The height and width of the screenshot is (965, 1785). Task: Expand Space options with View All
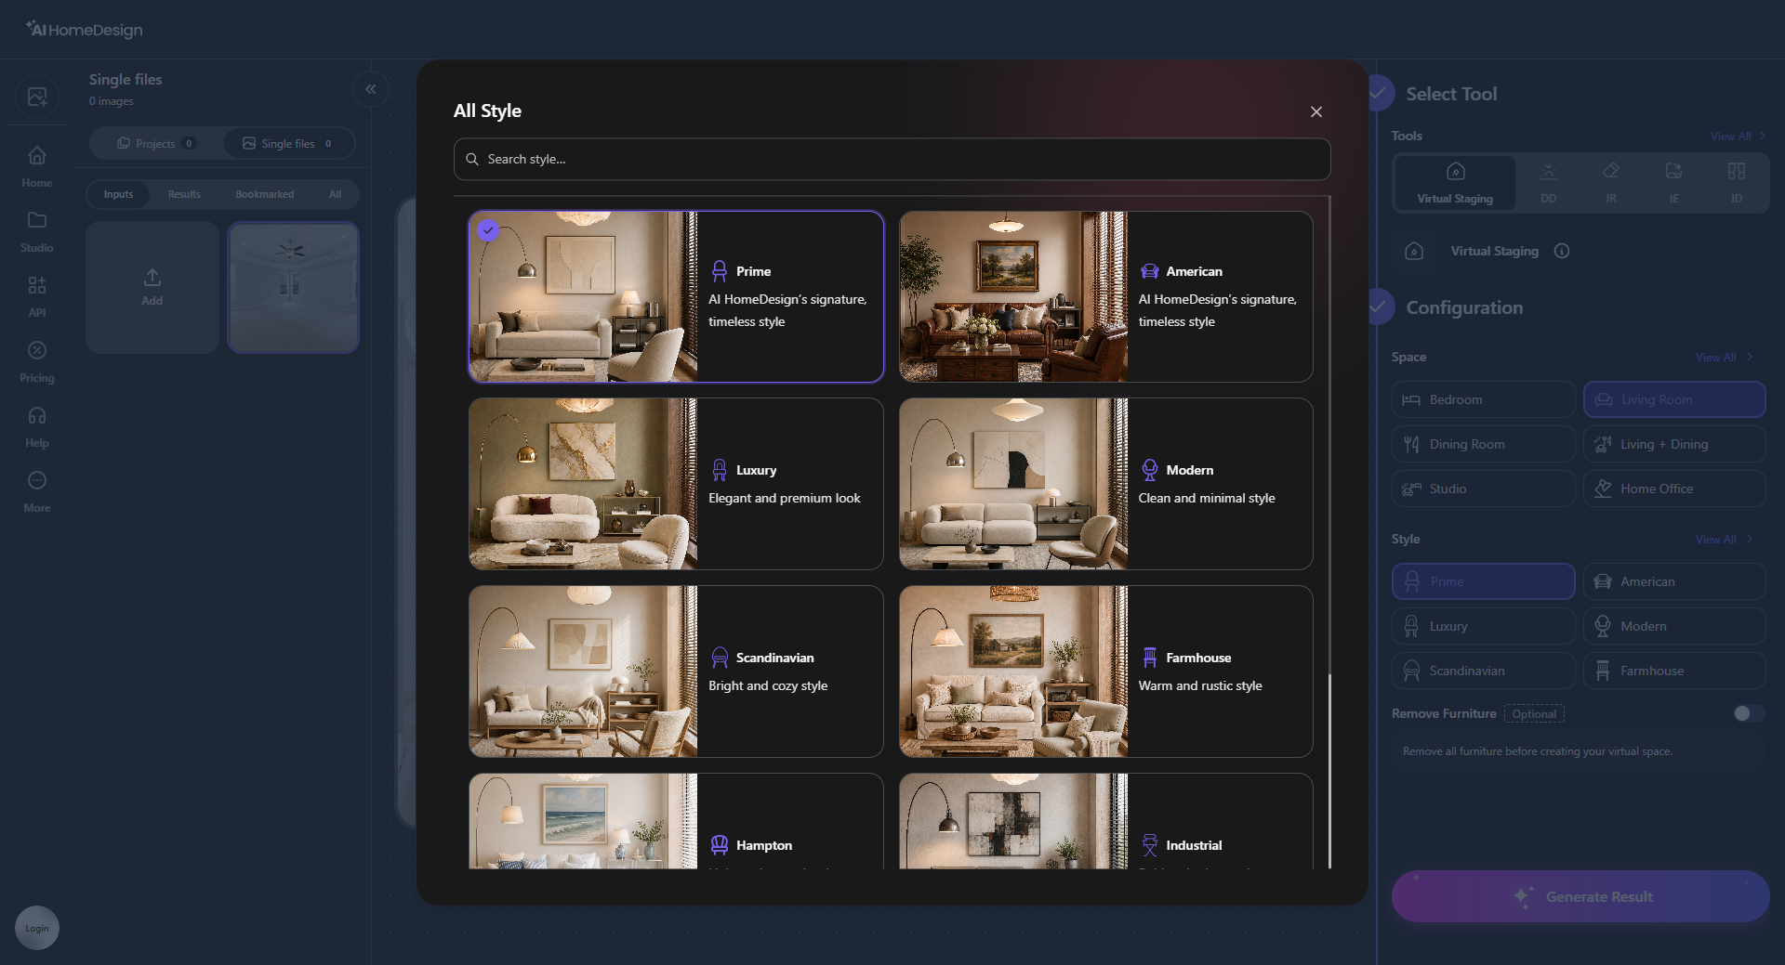(x=1724, y=358)
